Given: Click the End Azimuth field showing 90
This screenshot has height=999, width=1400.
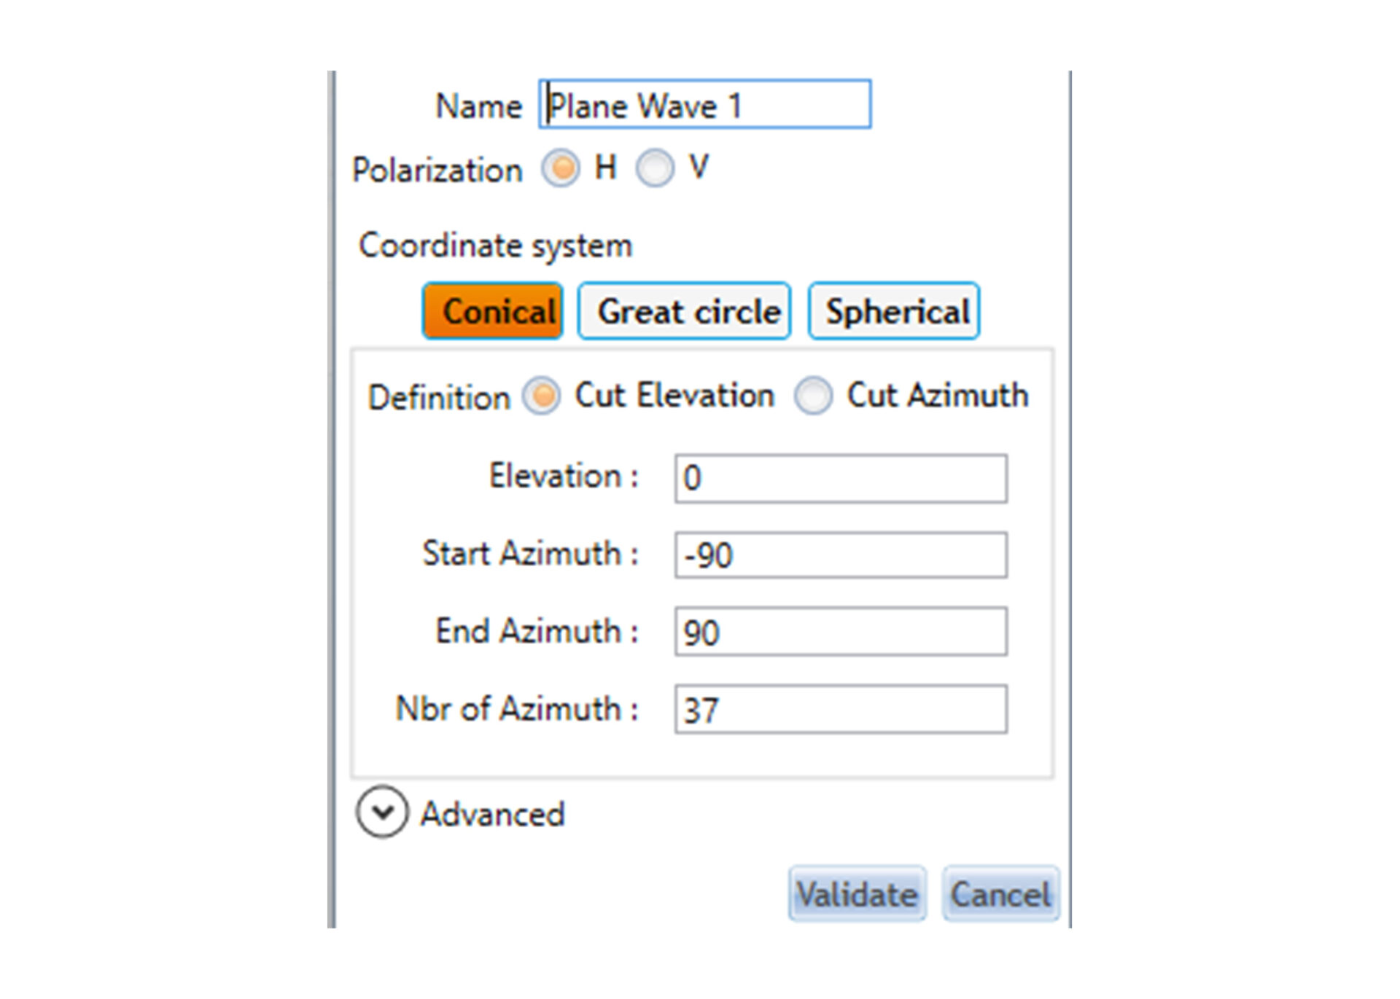Looking at the screenshot, I should pos(841,632).
